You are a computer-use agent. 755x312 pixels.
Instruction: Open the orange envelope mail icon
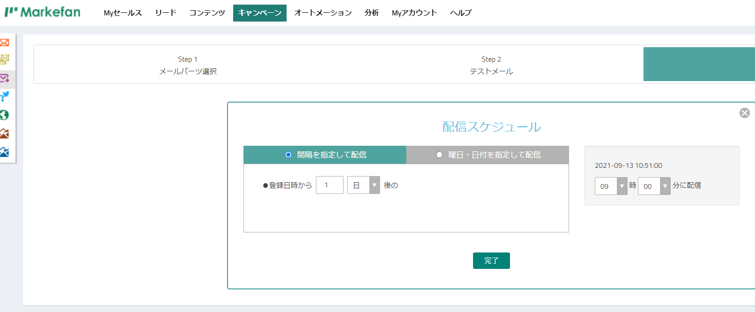tap(5, 43)
